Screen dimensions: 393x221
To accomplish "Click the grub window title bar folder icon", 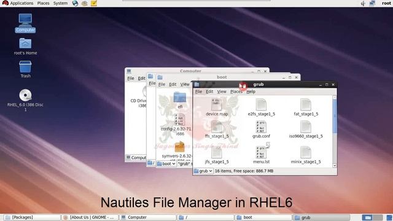I will pyautogui.click(x=196, y=85).
